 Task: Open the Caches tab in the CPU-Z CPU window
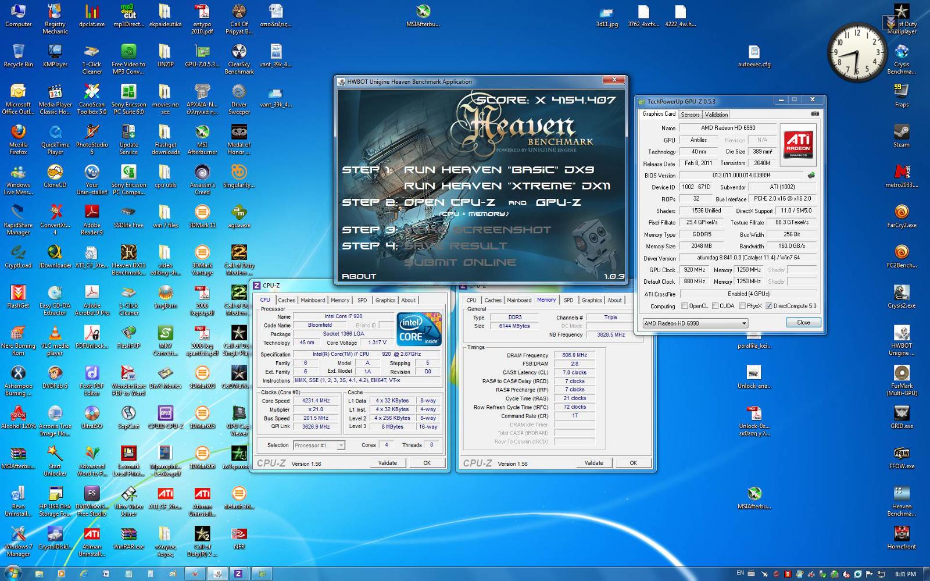click(287, 300)
